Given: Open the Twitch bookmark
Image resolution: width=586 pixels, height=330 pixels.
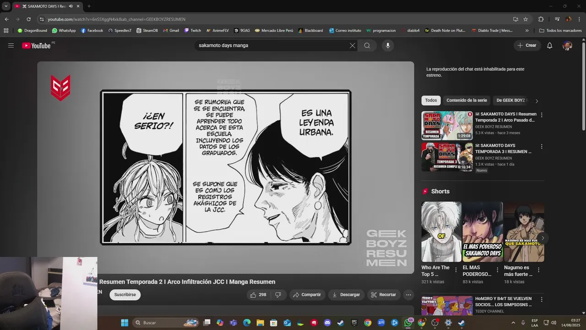Looking at the screenshot, I should tap(193, 31).
